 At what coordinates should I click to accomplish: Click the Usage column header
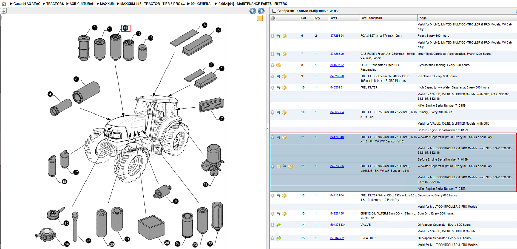467,18
